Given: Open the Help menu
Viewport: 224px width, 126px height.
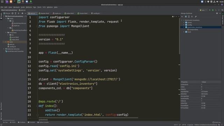Looking at the screenshot, I should tap(56, 7).
